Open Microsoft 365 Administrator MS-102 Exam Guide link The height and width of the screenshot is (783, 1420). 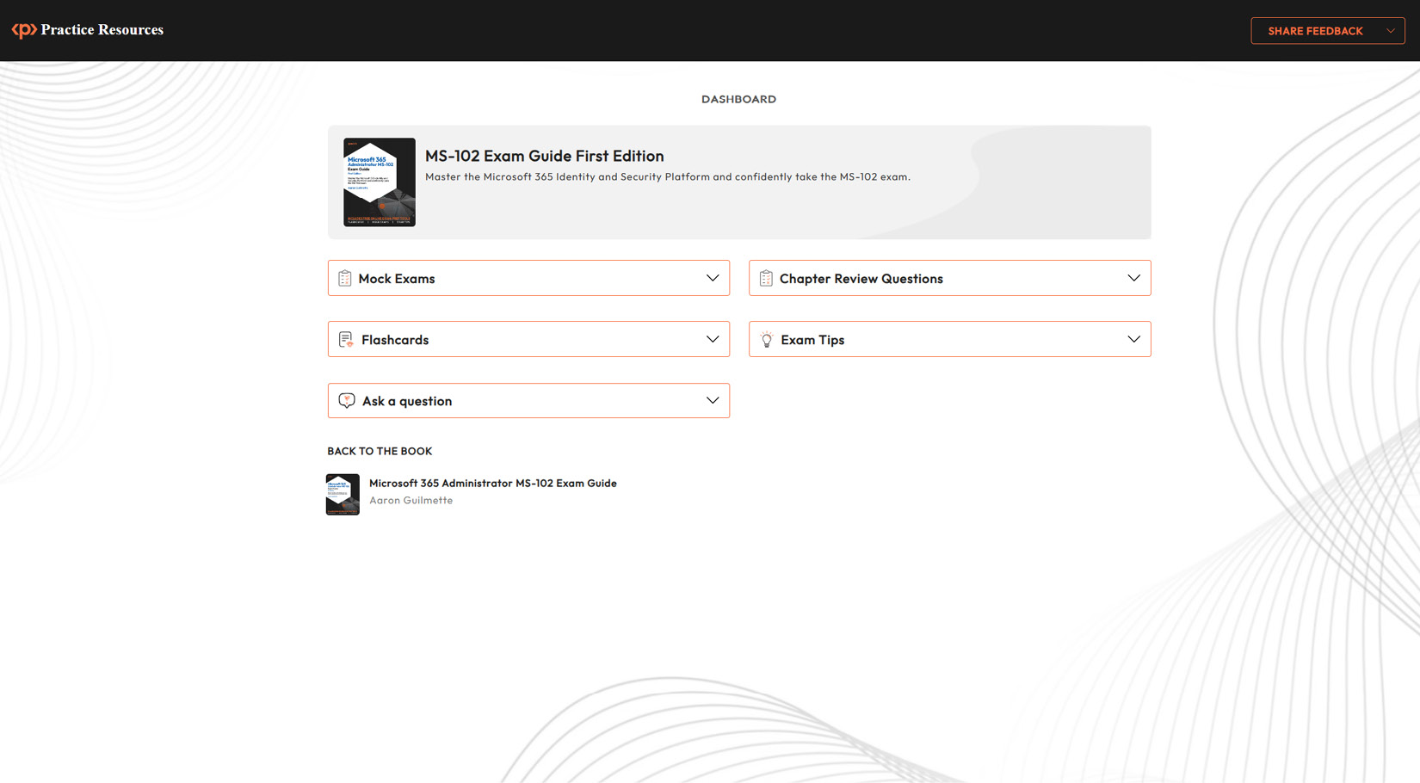[x=493, y=484]
